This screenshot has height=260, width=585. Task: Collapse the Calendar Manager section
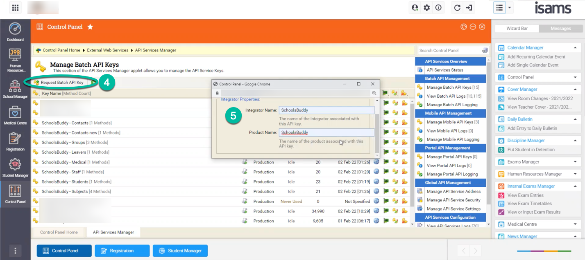(575, 48)
